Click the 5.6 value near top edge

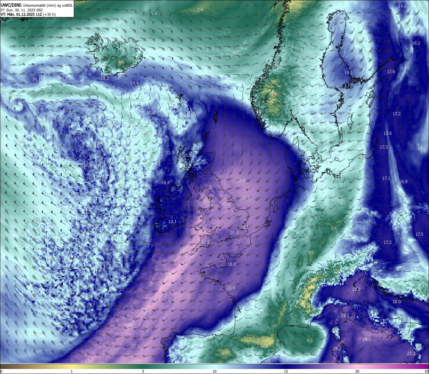click(154, 13)
